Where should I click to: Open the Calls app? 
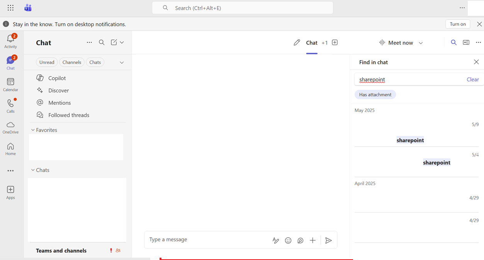[x=10, y=106]
